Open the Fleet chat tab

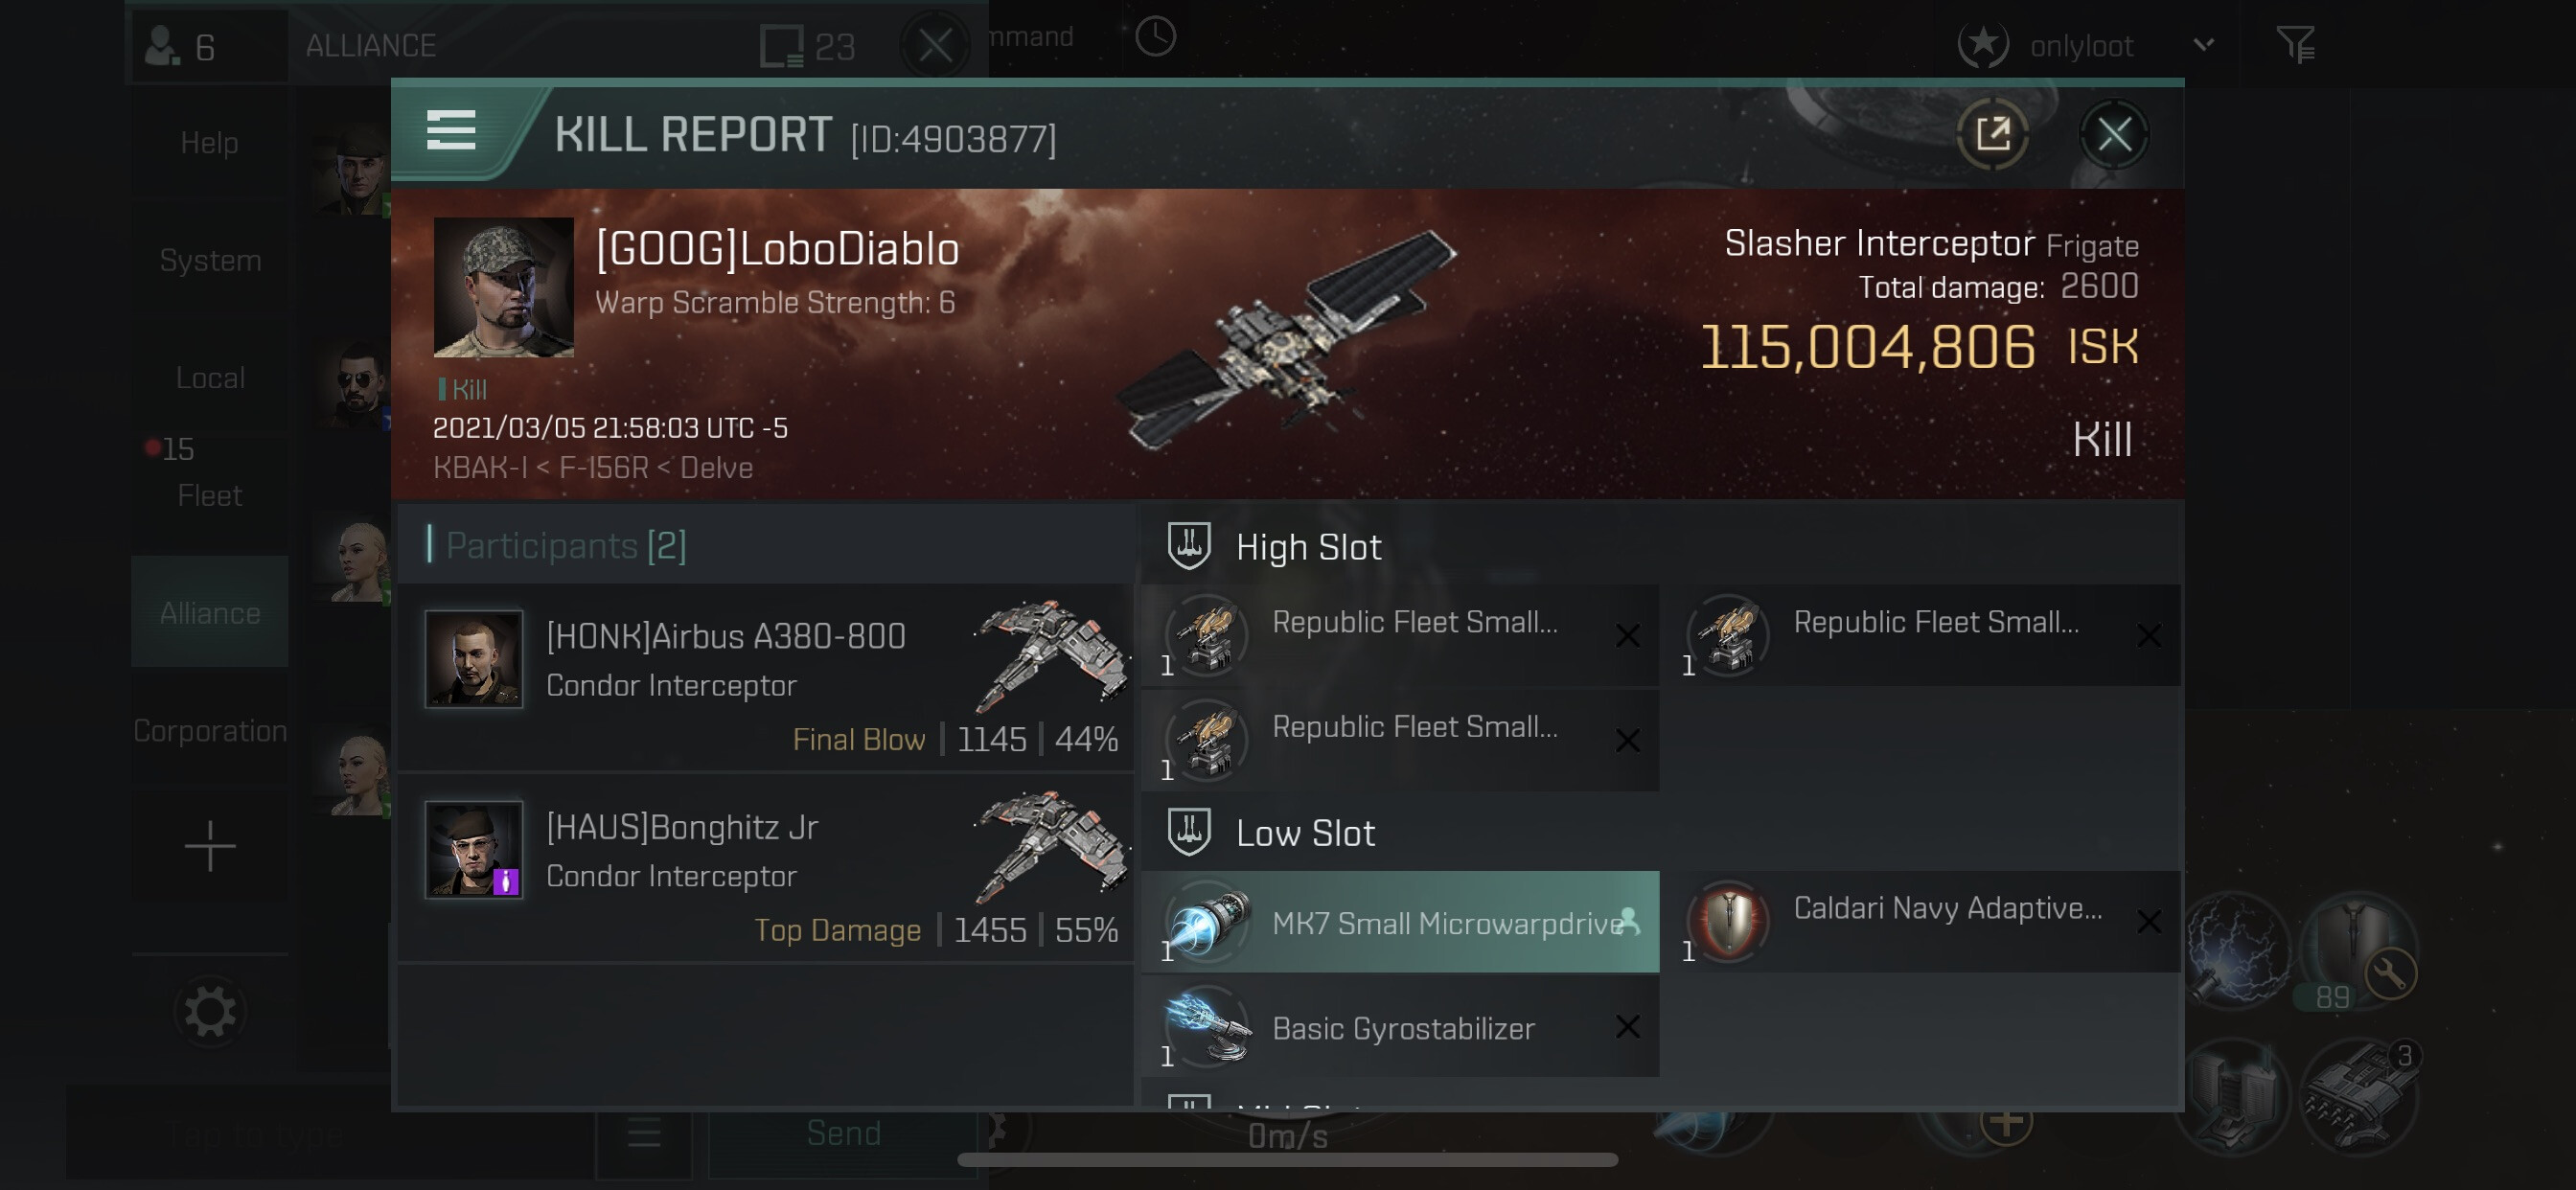coord(210,495)
